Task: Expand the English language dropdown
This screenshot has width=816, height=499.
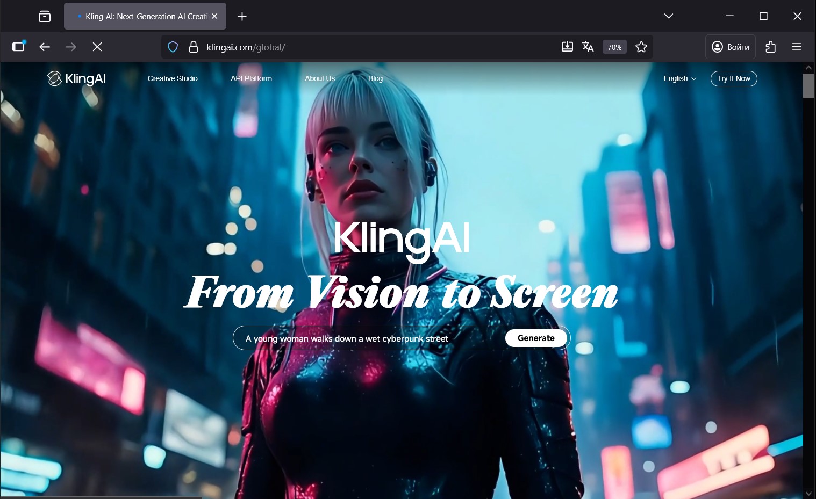Action: 680,78
